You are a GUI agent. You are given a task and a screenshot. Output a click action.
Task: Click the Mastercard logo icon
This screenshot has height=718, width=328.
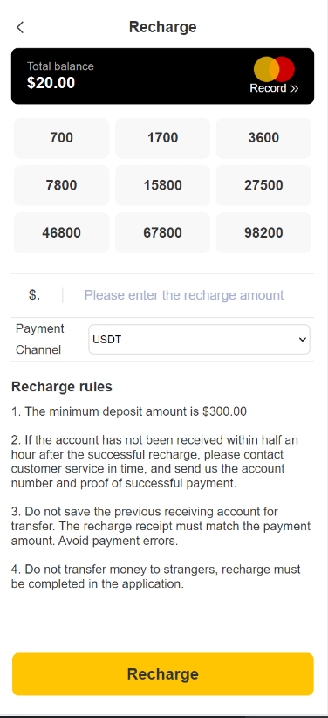pos(274,69)
